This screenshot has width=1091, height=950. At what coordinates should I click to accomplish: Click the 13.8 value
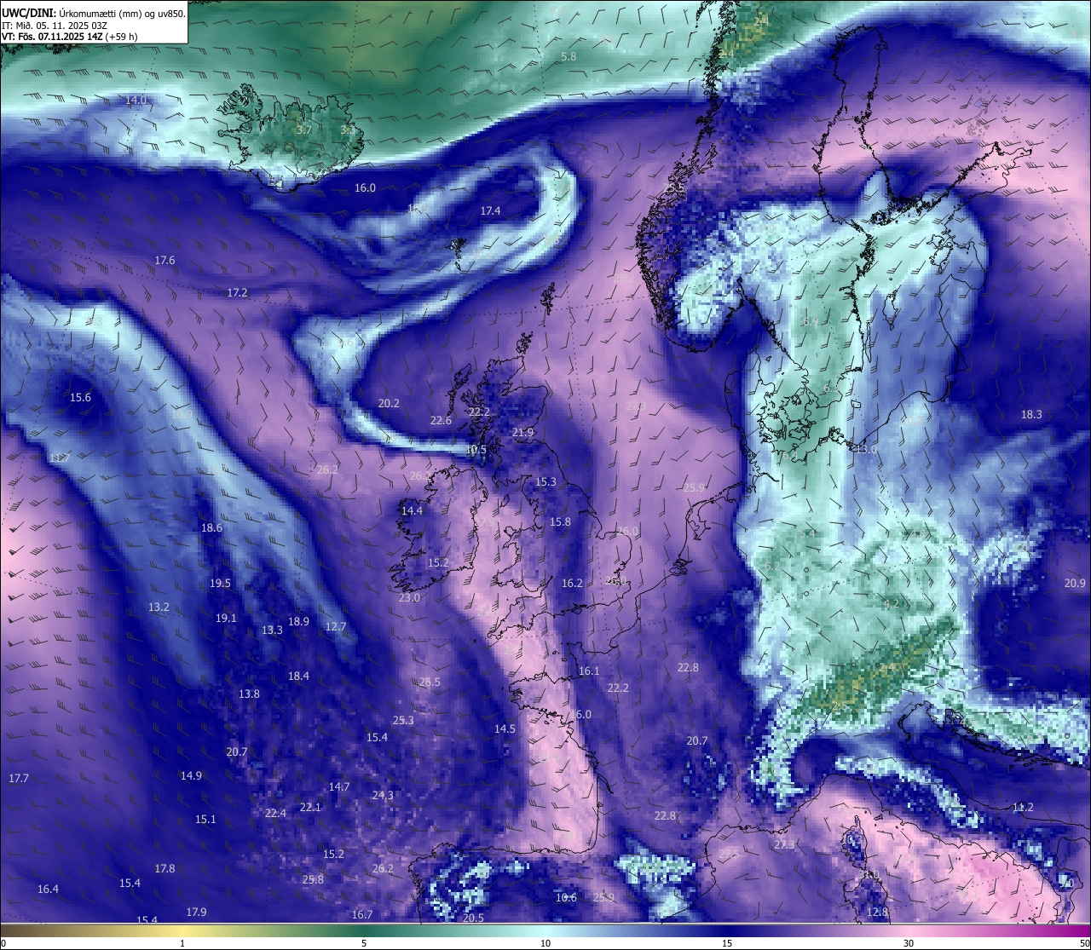point(249,694)
